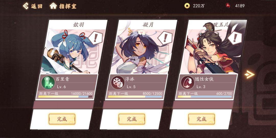Click the 4189 gem balance

click(x=240, y=6)
